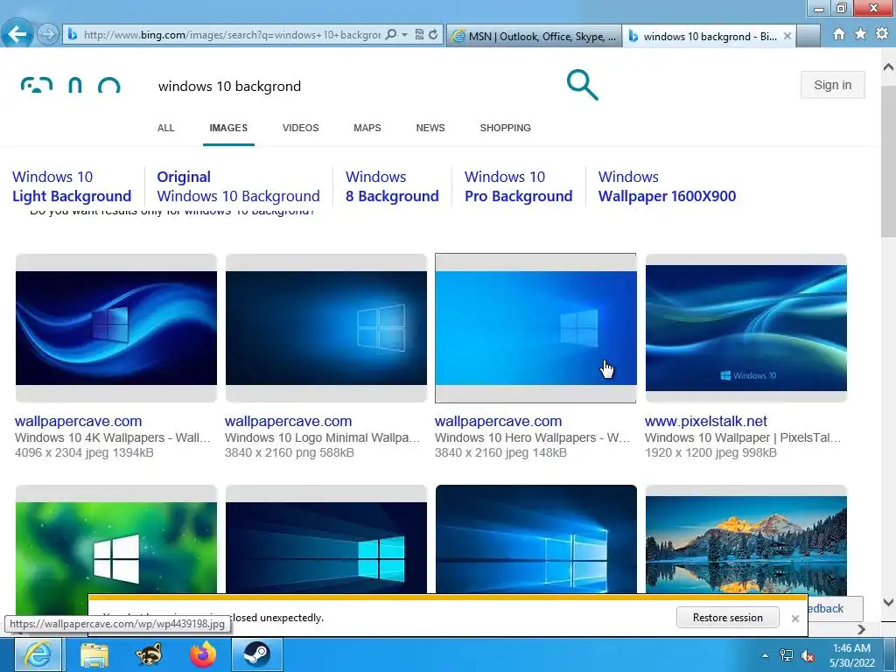The width and height of the screenshot is (896, 672).
Task: Open the glowing Windows 10 hero light thumbnail
Action: (536, 540)
